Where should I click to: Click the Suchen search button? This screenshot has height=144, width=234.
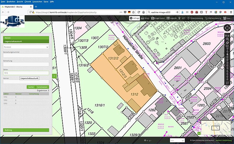tap(31, 87)
